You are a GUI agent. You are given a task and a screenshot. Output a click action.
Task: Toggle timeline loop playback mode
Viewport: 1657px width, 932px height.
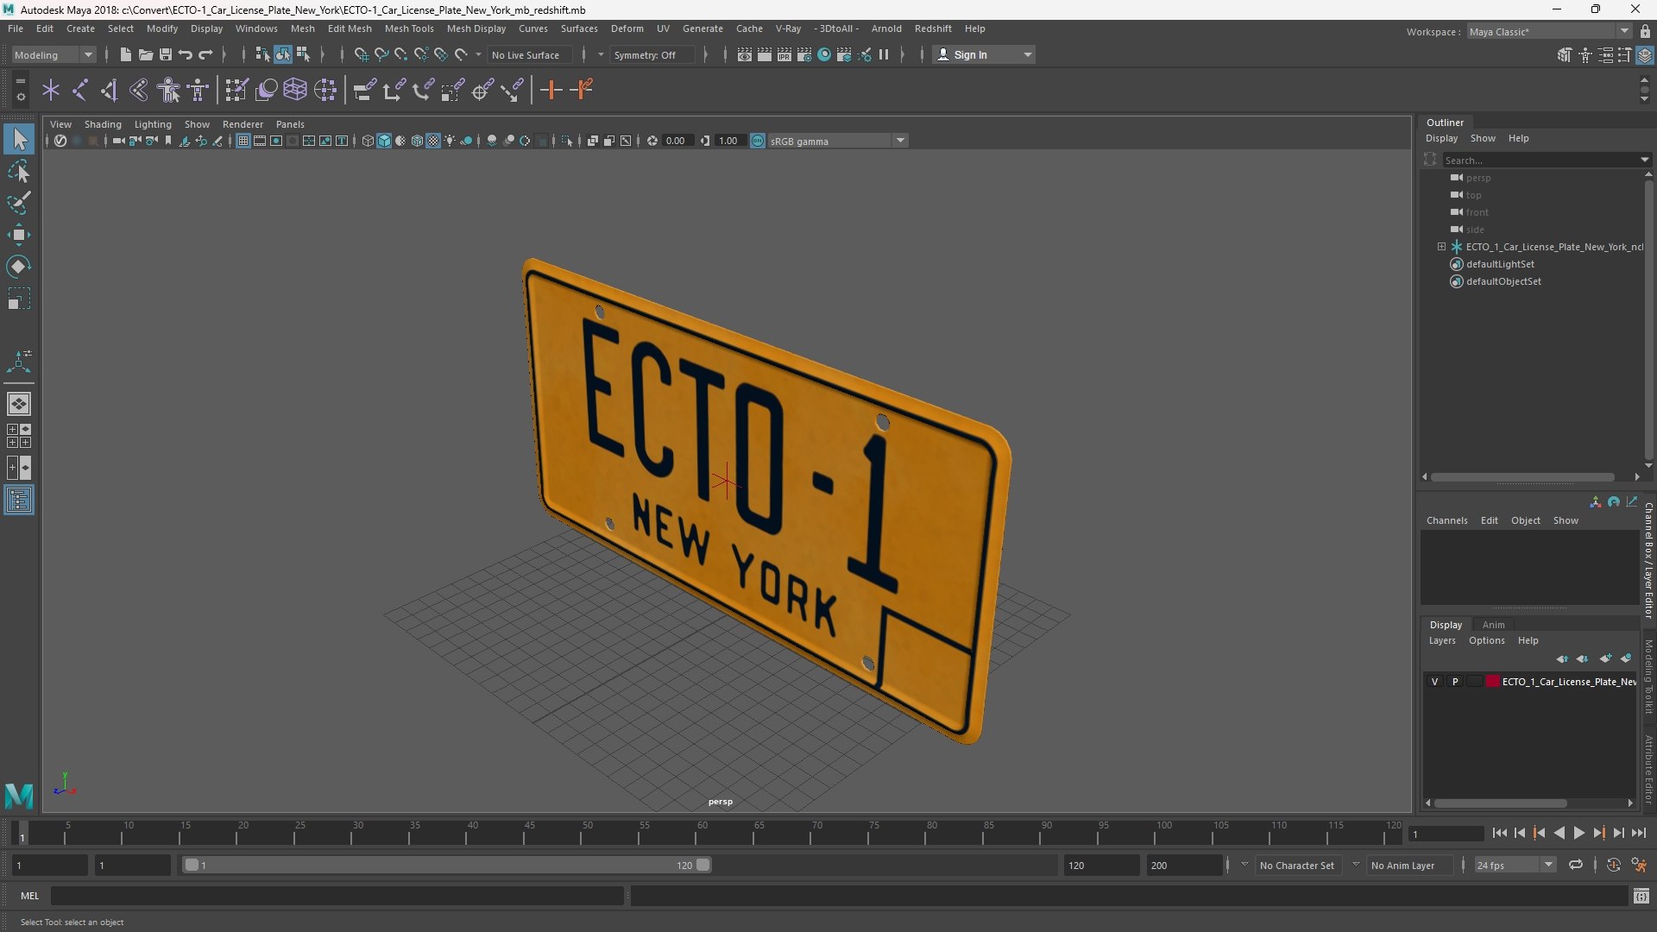pyautogui.click(x=1576, y=865)
